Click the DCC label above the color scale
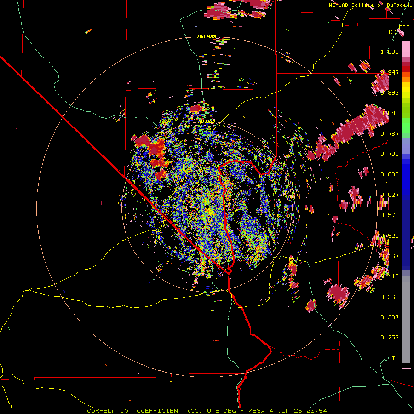Image resolution: width=414 pixels, height=414 pixels. (x=404, y=28)
